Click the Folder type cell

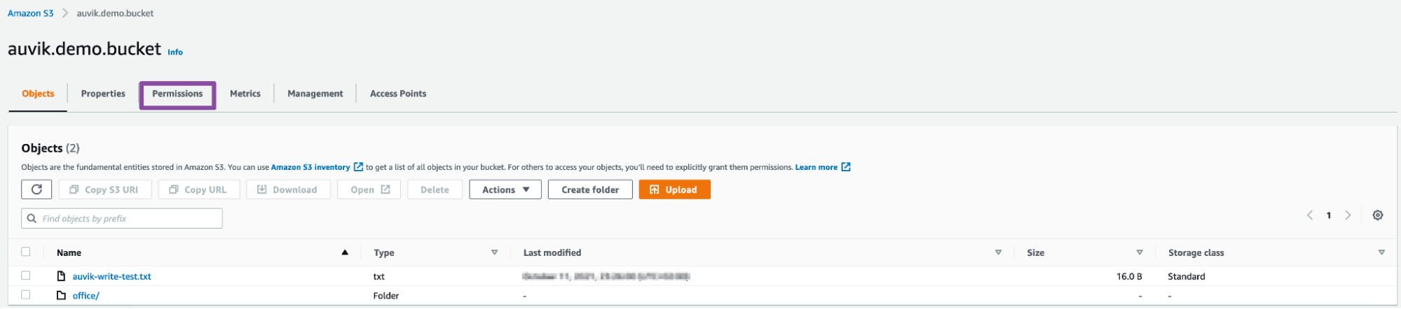coord(386,296)
